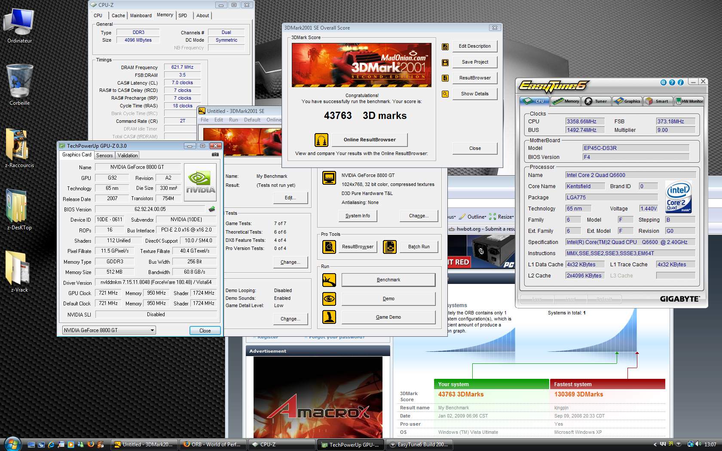Screen dimensions: 722x451
Task: Click the GPU-Z BIOS save chip icon
Action: [212, 209]
